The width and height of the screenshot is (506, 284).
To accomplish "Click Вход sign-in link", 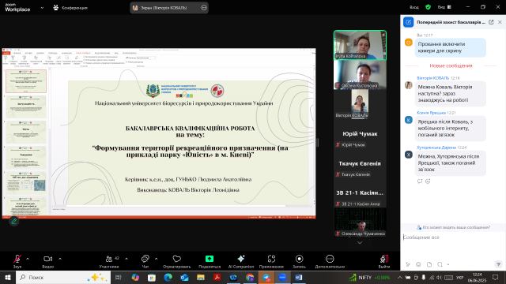I will coord(414,7).
